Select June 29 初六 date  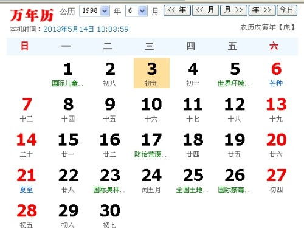coord(68,216)
